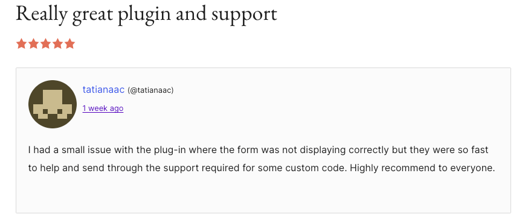
Task: Open the '1 week ago' timestamp link
Action: click(x=103, y=108)
